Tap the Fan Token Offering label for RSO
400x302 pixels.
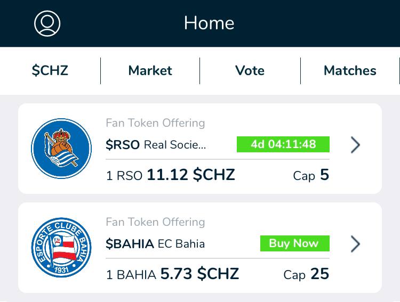(155, 123)
